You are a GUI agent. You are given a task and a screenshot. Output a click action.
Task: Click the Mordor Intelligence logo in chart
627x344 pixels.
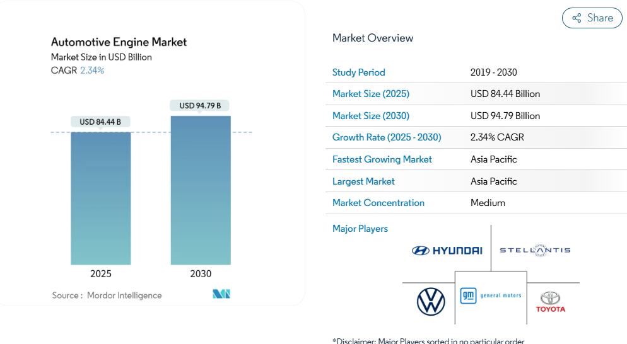point(221,294)
